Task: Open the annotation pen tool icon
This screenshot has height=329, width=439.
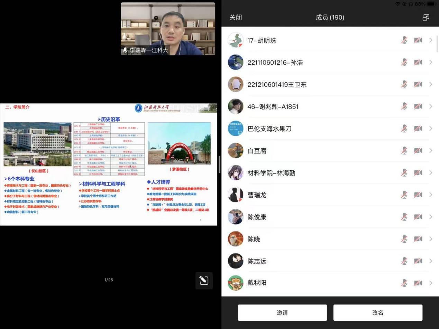Action: click(204, 280)
